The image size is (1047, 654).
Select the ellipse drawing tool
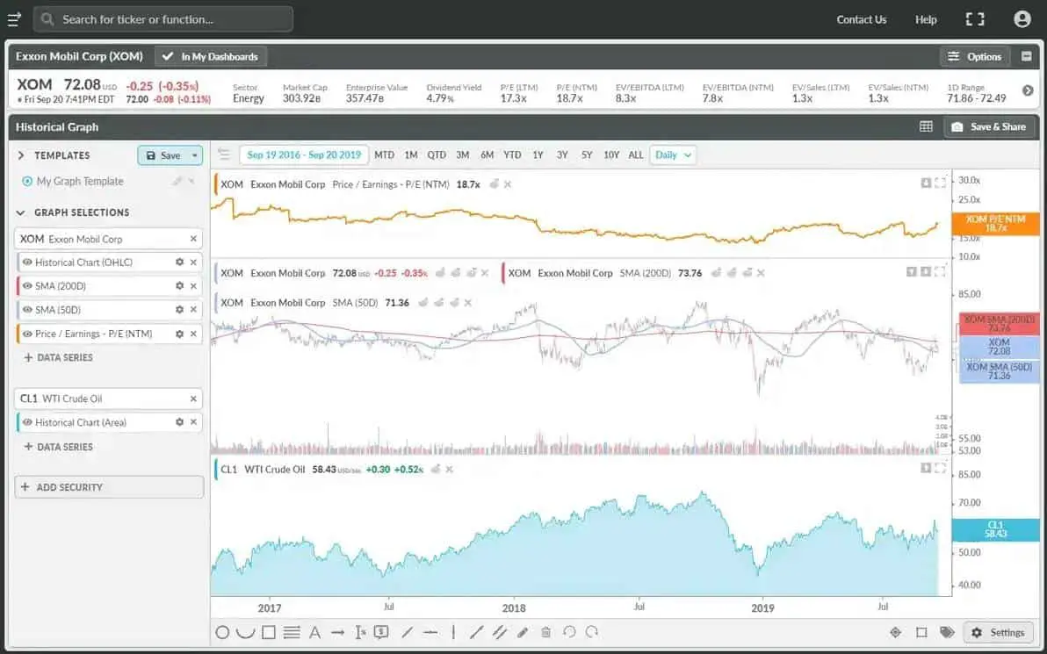222,633
